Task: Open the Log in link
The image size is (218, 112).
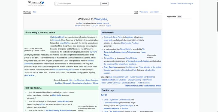Action: tap(190, 4)
